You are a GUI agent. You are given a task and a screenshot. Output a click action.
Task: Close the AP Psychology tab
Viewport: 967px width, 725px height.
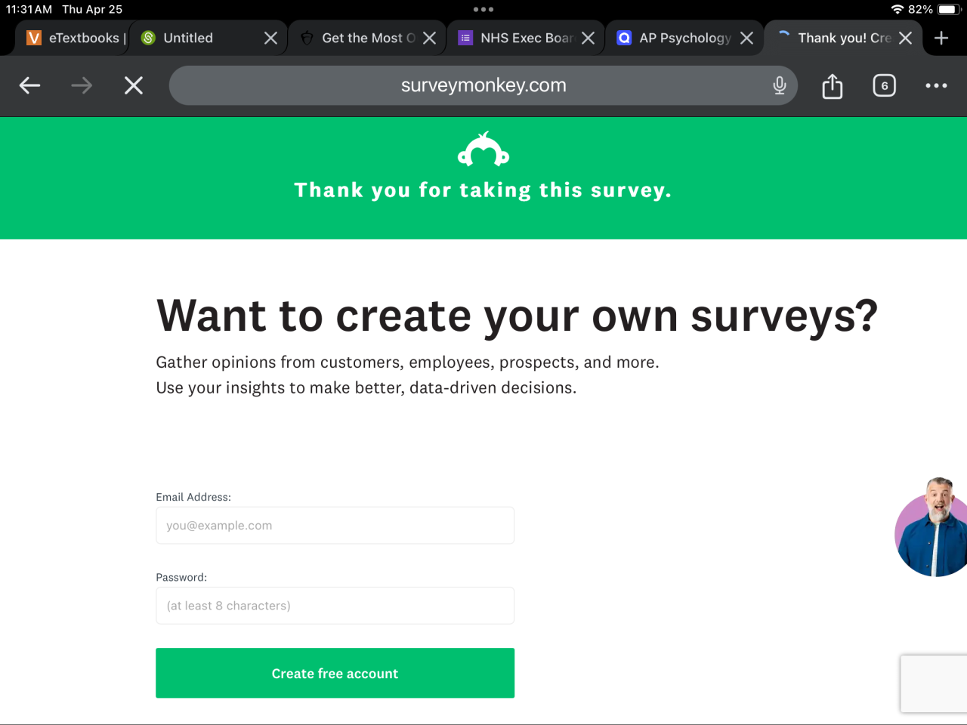pos(746,38)
